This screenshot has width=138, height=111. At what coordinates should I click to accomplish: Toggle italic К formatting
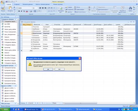[22, 11]
